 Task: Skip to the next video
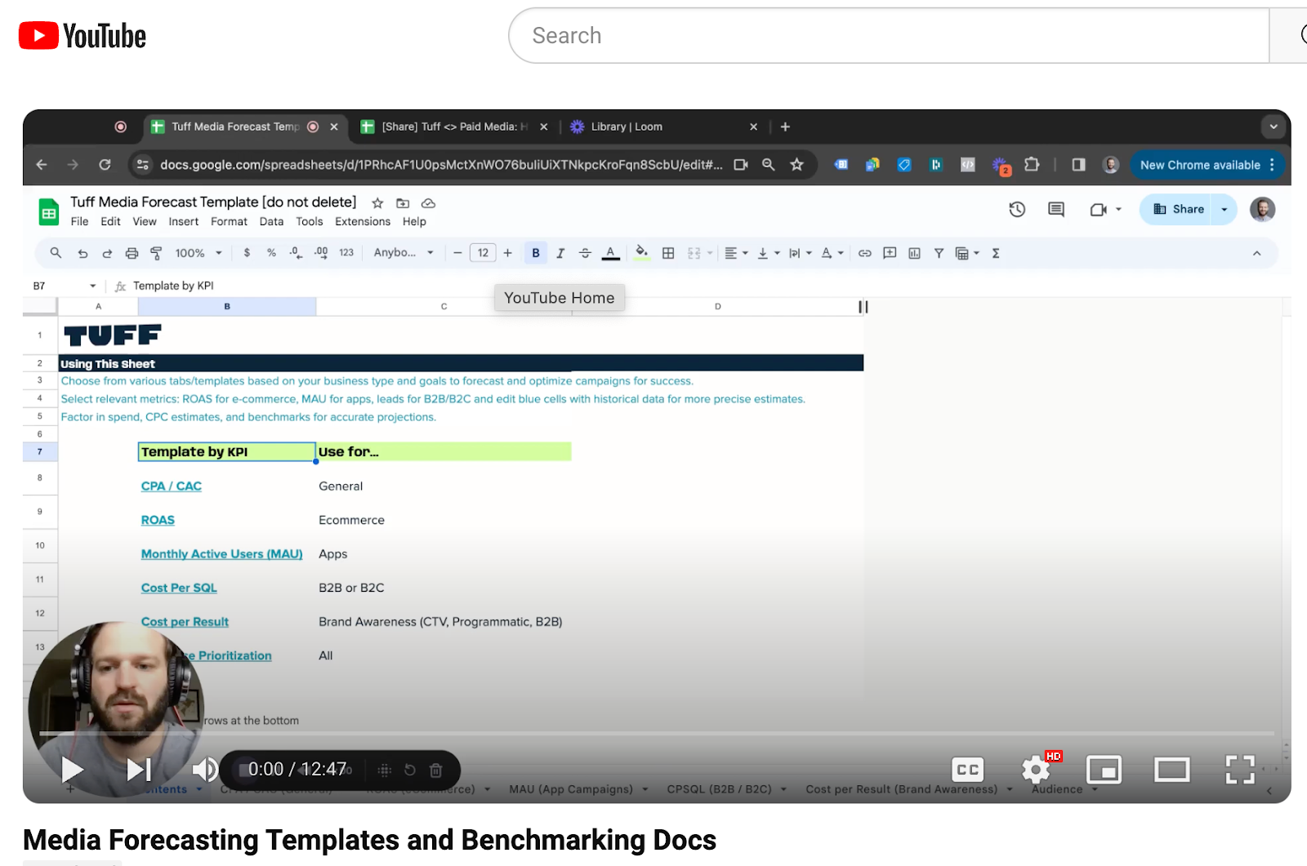tap(138, 769)
